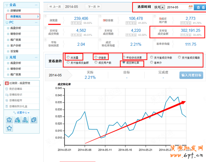The image size is (206, 162).
Task: Switch to the underlined 浏览量 metric tab
Action: (54, 20)
